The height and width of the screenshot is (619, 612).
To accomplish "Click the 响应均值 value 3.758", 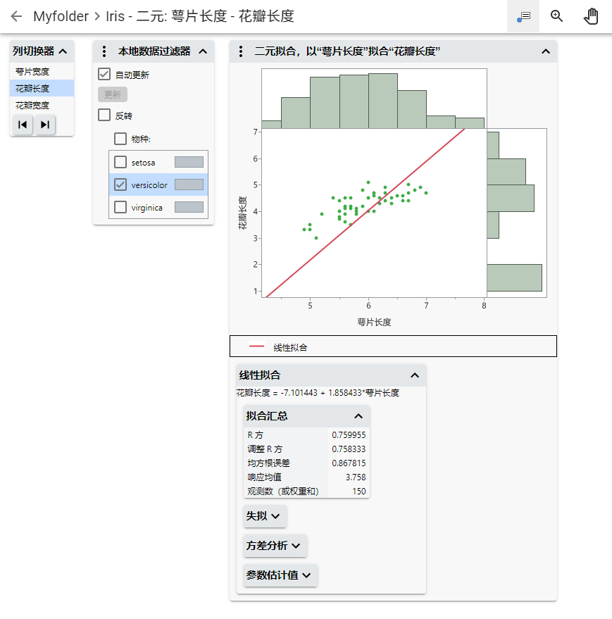I will tap(356, 477).
